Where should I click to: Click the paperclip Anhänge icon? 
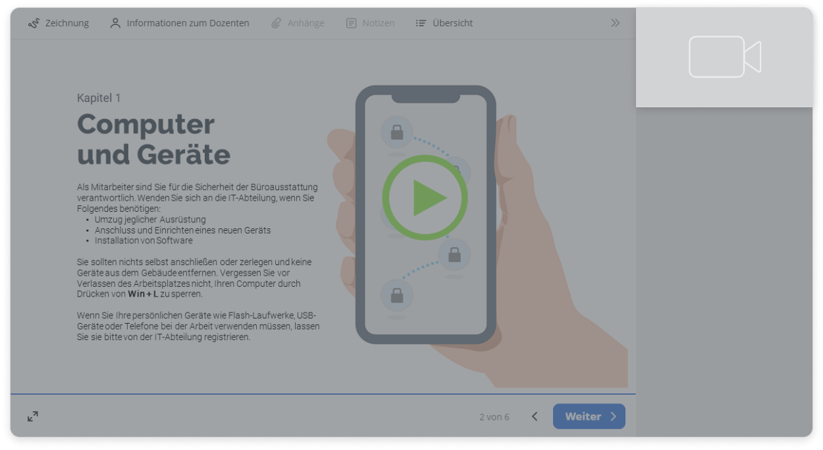277,23
